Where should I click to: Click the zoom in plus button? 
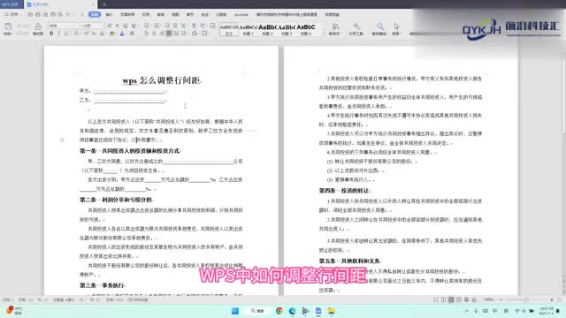(552, 299)
